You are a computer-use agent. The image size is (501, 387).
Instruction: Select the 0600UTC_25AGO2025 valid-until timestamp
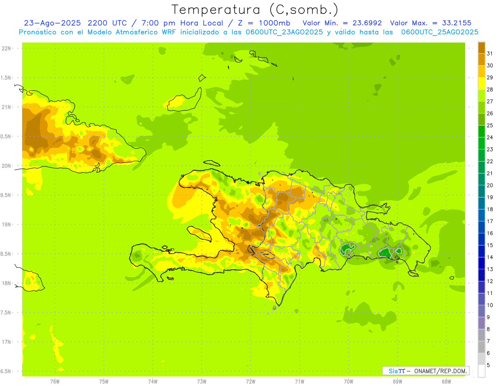coord(440,32)
